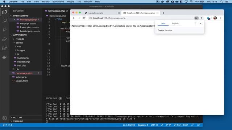
Task: Click the PHP language mode in status bar
Action: (x=168, y=125)
